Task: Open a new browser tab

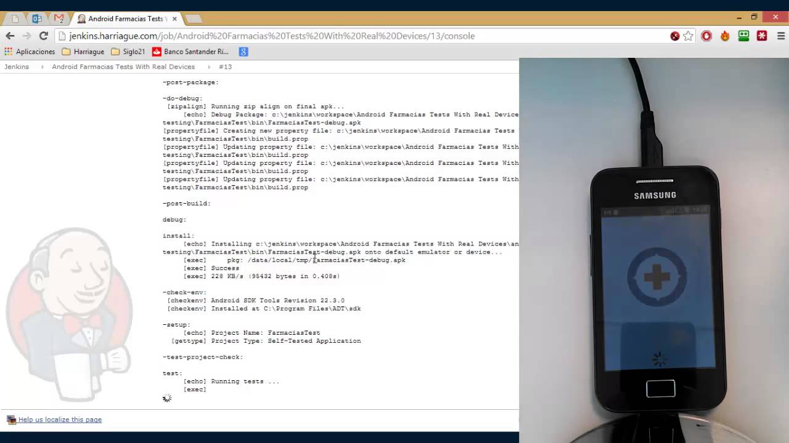Action: point(193,18)
